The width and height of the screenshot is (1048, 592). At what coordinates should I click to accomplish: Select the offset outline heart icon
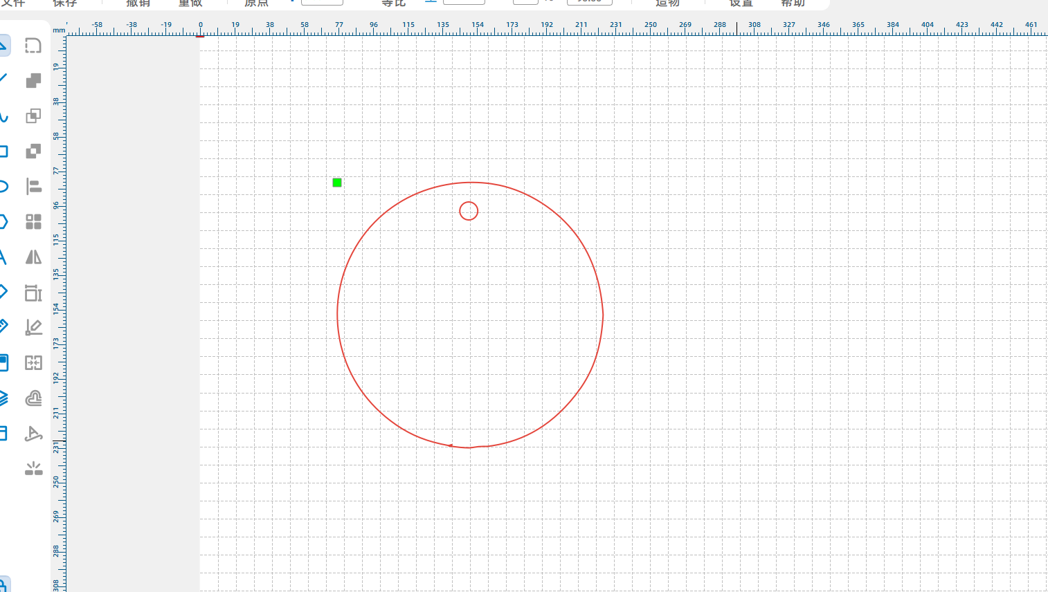pyautogui.click(x=33, y=398)
